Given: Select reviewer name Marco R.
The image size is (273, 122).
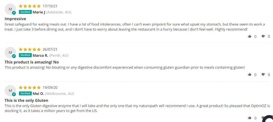Looking at the screenshot, I should (x=41, y=56).
